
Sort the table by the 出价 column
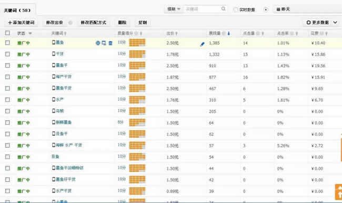(x=172, y=33)
